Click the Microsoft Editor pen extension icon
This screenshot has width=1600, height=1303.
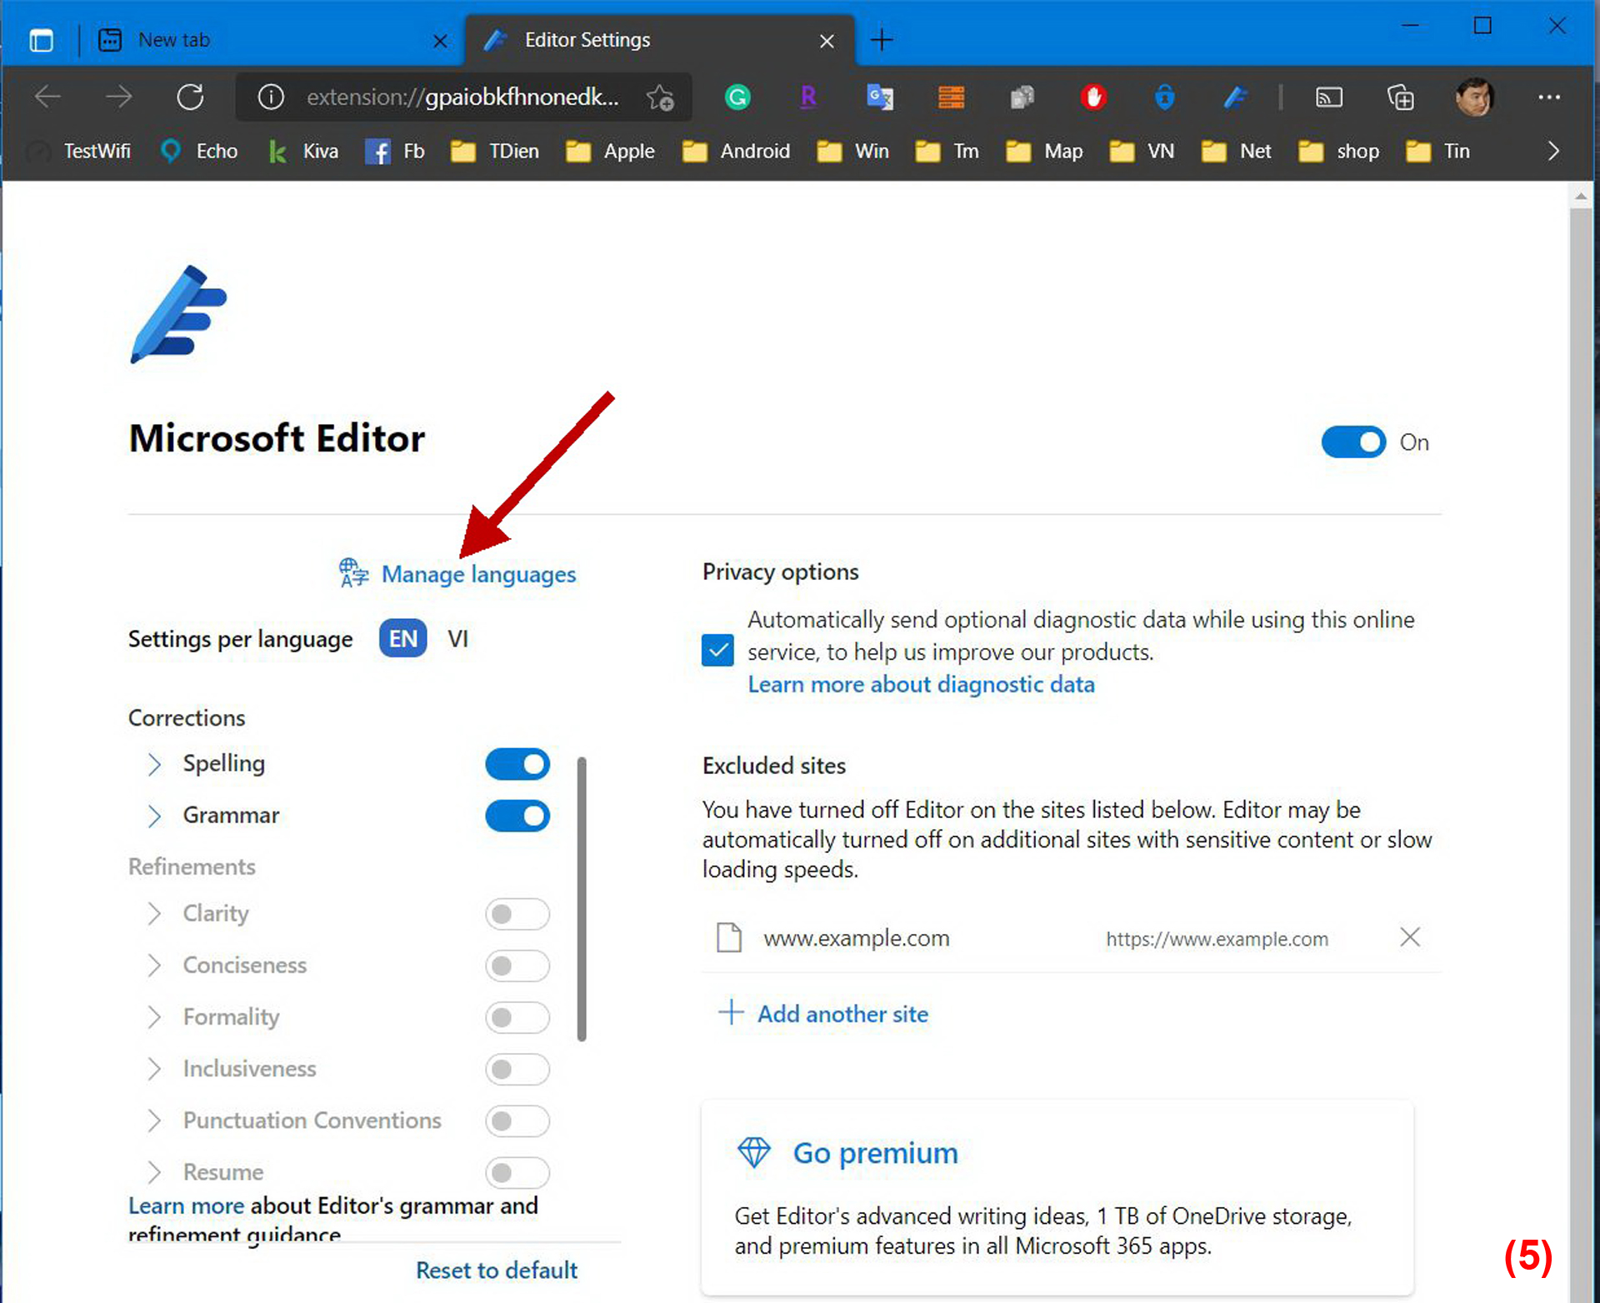pos(1235,97)
